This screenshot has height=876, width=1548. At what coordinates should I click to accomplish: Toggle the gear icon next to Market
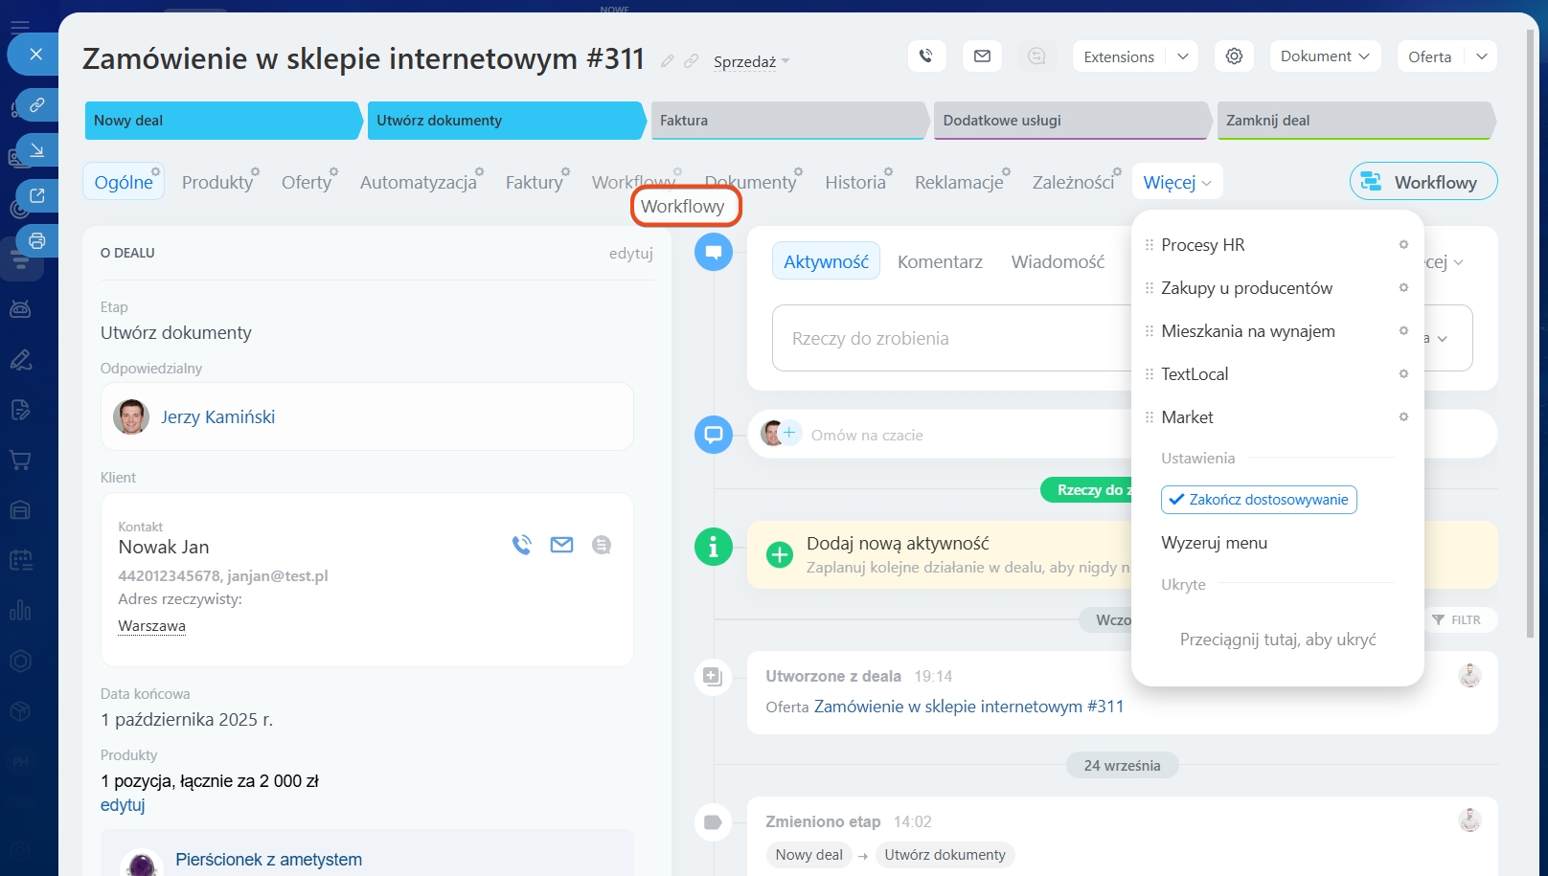tap(1403, 417)
